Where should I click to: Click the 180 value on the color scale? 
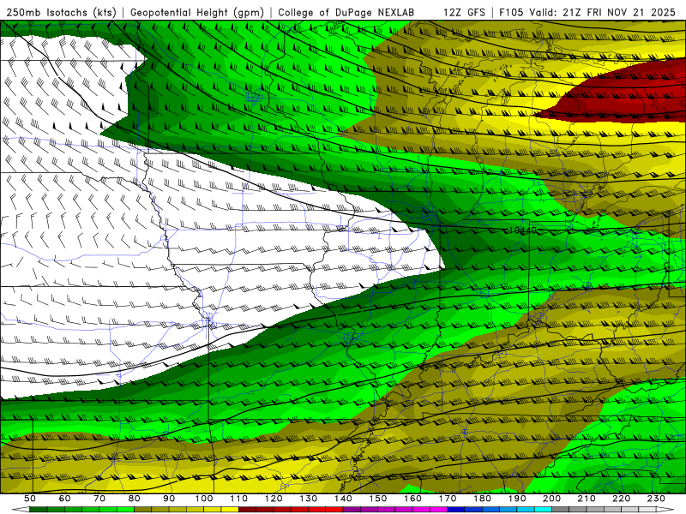482,499
